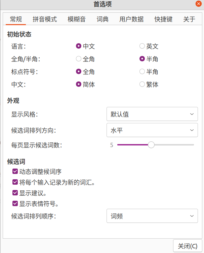Switch to the 快捷键 tab
Image resolution: width=204 pixels, height=253 pixels.
point(163,19)
